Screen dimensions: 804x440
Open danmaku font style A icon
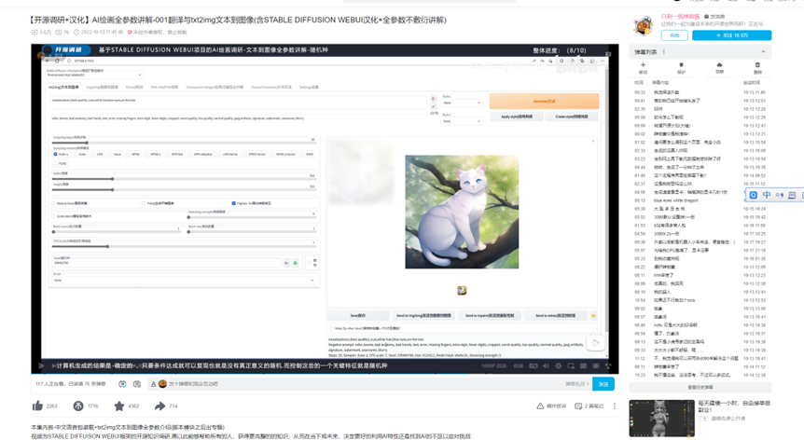153,384
